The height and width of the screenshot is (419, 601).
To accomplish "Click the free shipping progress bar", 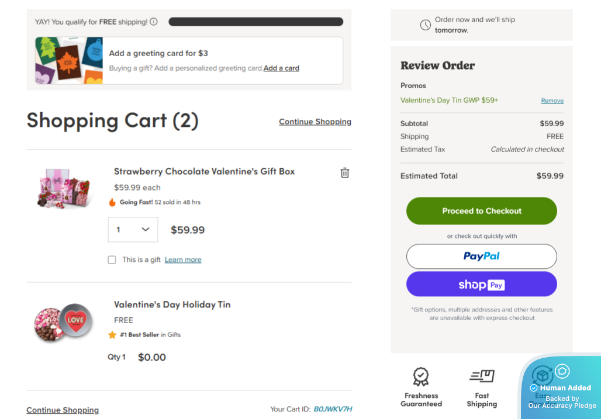I will (255, 22).
